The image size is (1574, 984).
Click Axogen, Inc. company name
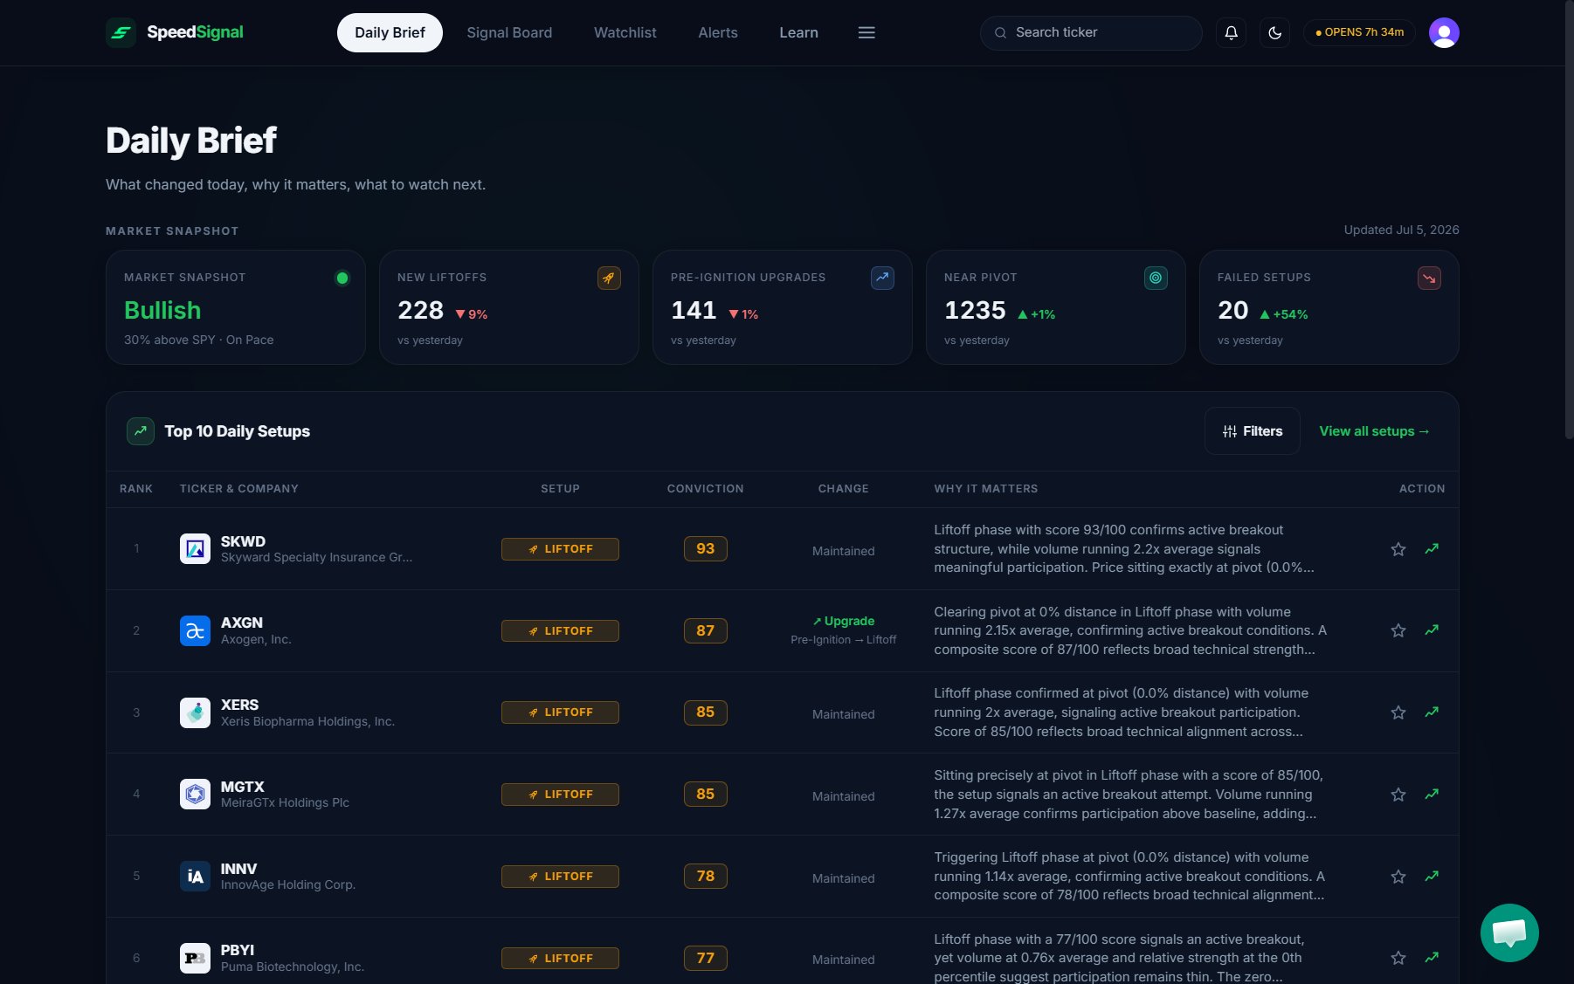click(x=256, y=639)
